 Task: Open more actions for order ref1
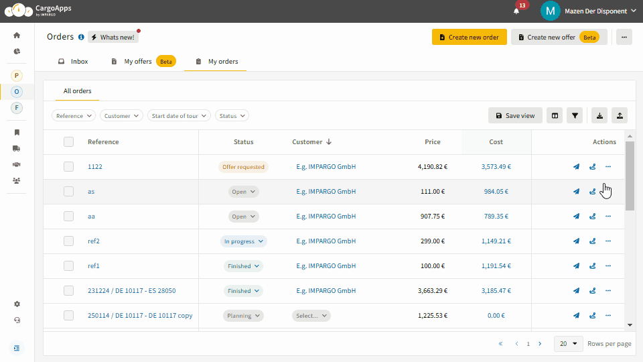(608, 266)
